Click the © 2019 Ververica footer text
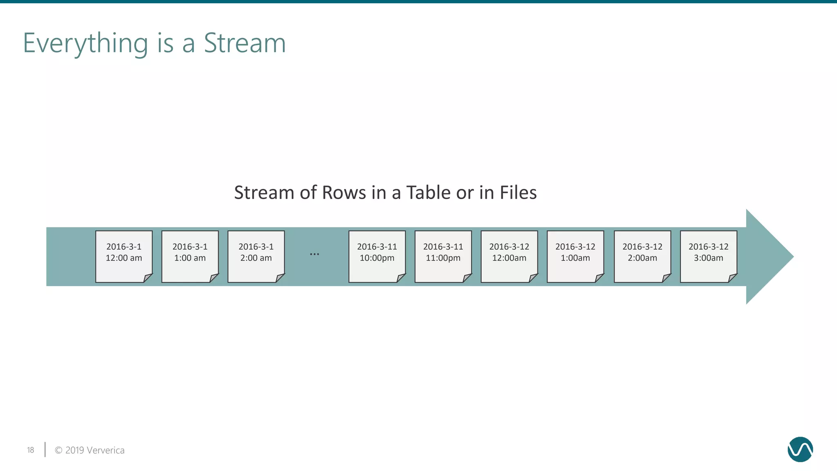The height and width of the screenshot is (471, 837). click(90, 450)
